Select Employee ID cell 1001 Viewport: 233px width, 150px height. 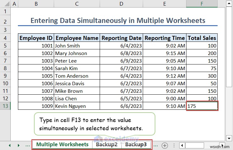pyautogui.click(x=36, y=46)
